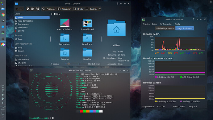Open Exibir menu in system monitor

click(x=155, y=24)
